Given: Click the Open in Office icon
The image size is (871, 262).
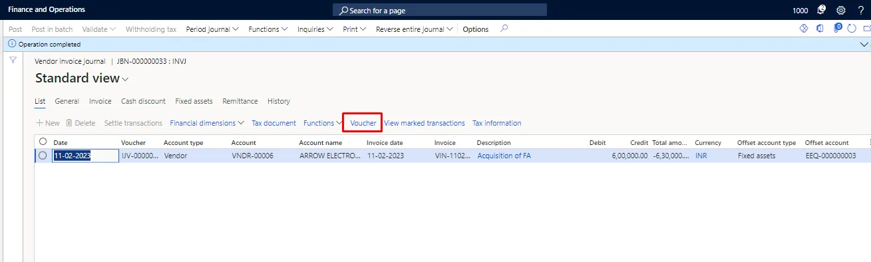Looking at the screenshot, I should tap(820, 29).
